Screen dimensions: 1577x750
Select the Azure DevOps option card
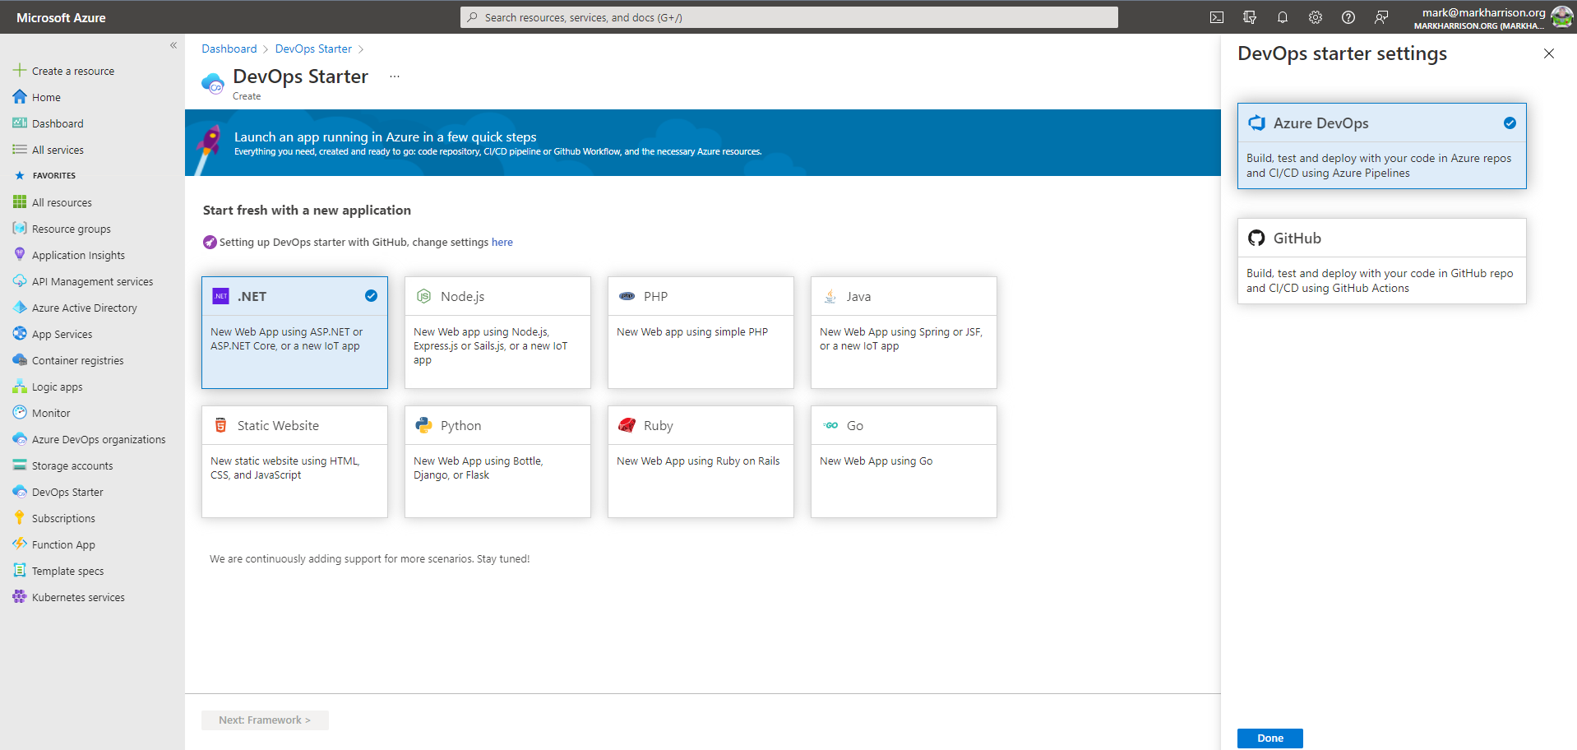pos(1381,146)
